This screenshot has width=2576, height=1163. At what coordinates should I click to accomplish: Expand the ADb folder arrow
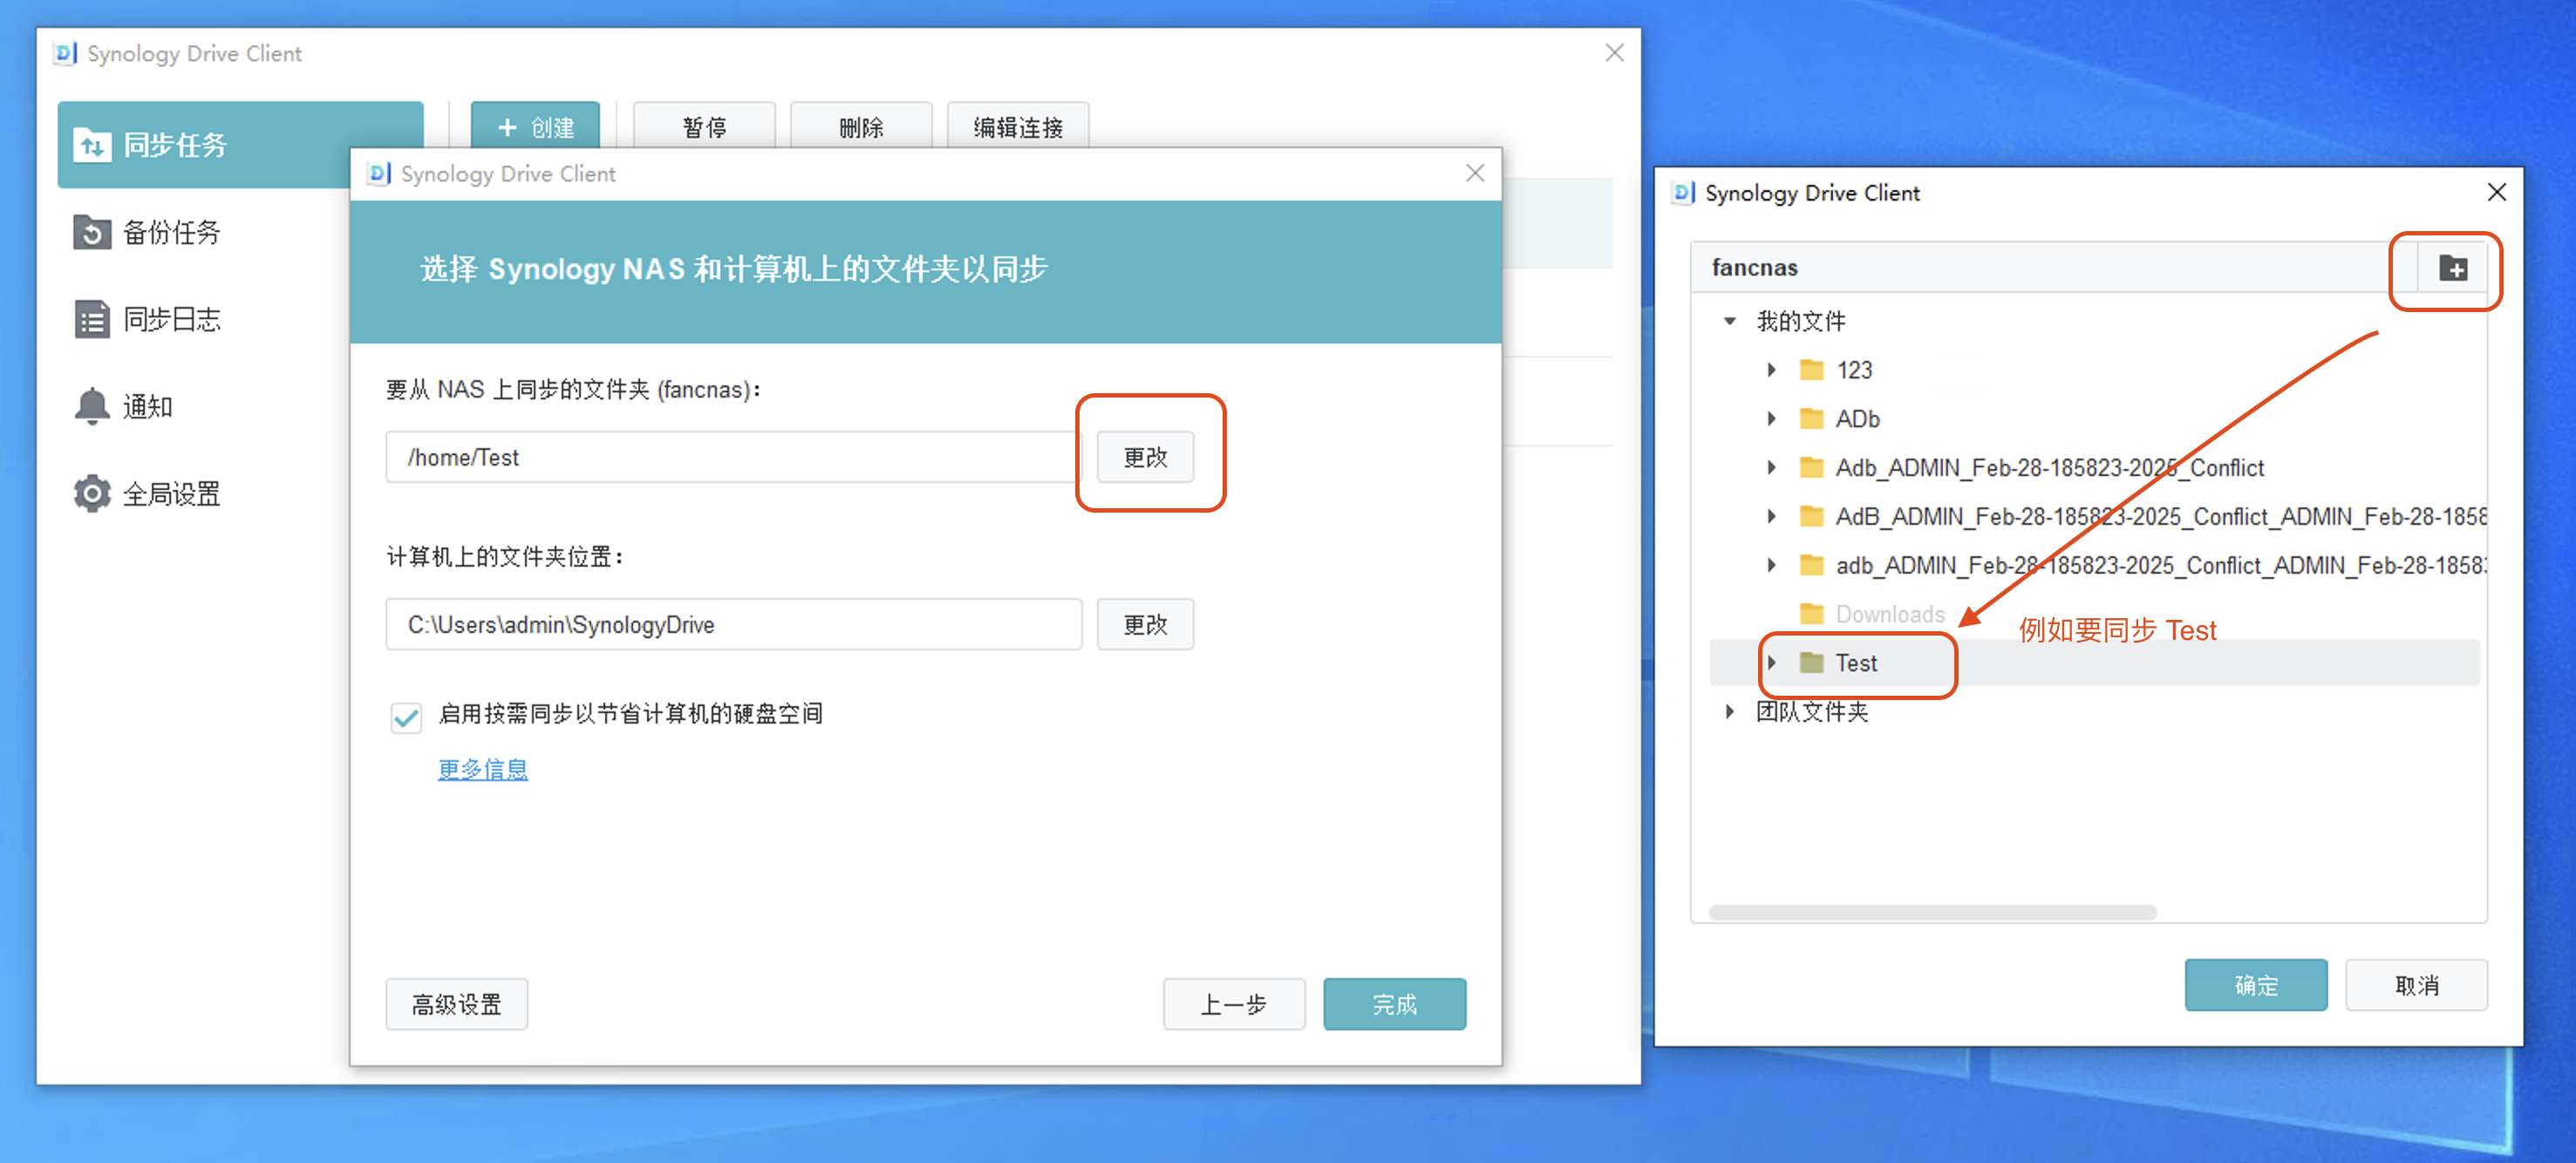click(x=1771, y=418)
